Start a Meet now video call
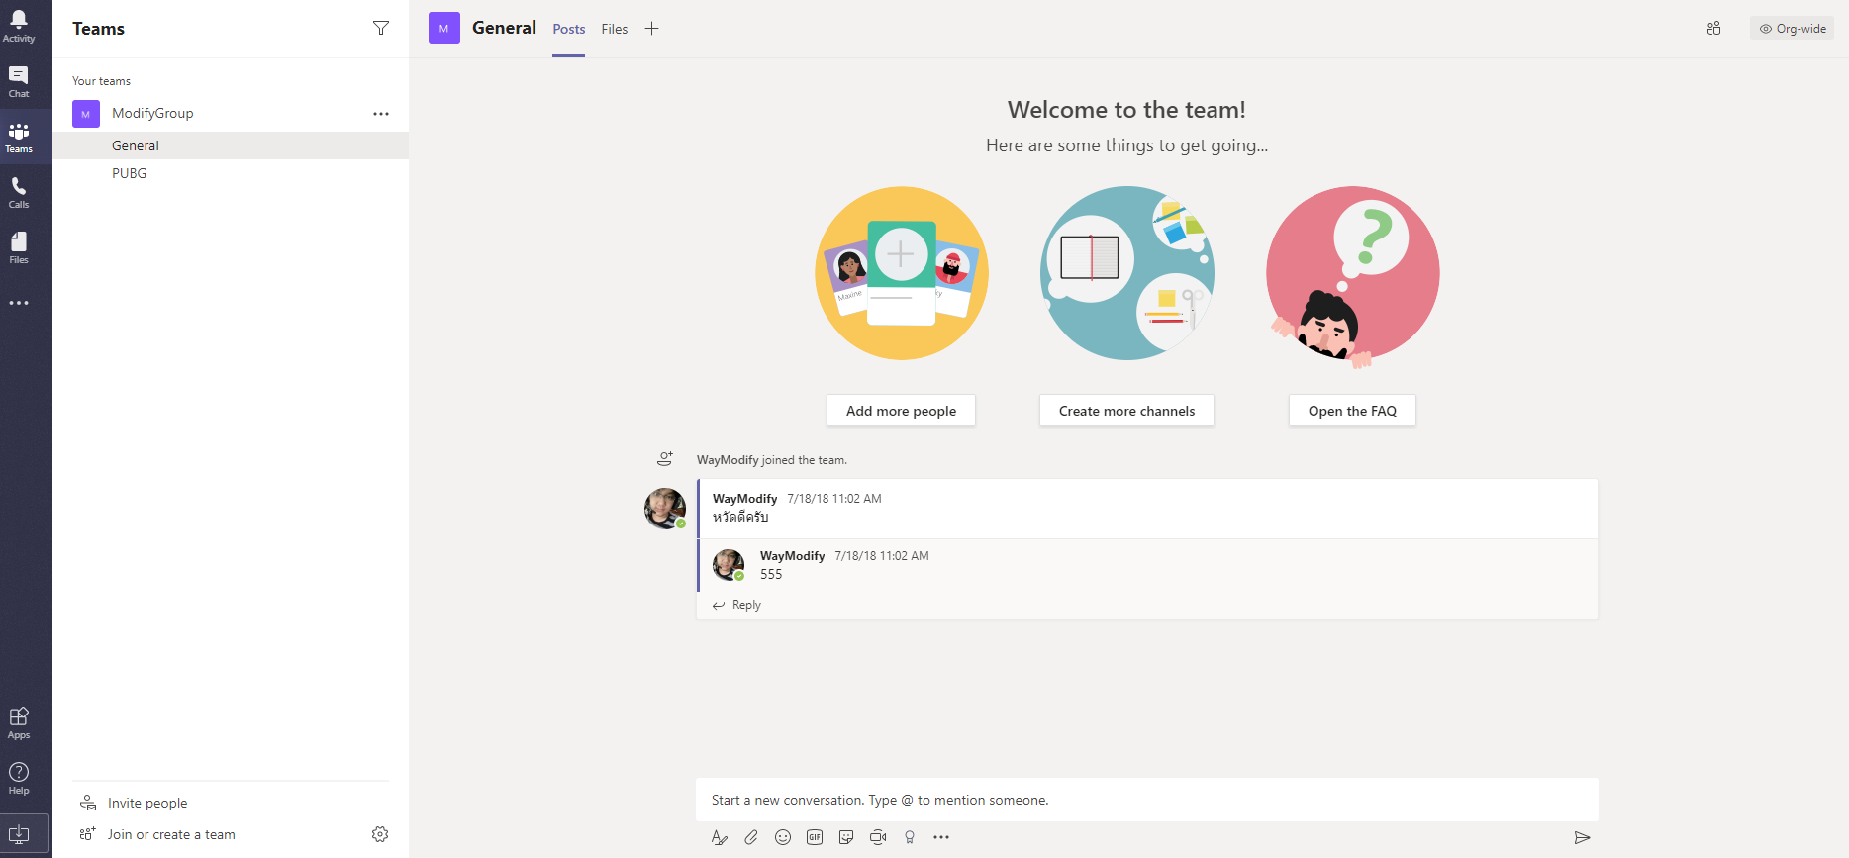1849x858 pixels. [x=878, y=837]
